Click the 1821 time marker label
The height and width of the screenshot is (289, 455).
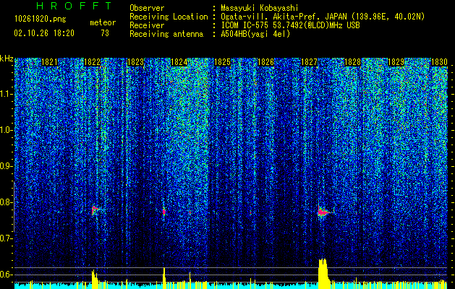click(x=49, y=62)
